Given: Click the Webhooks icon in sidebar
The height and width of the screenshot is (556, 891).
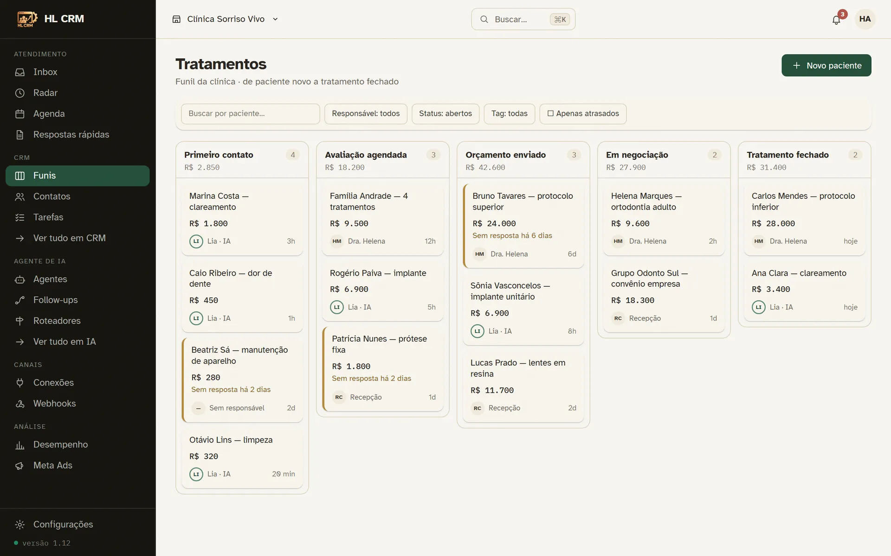Looking at the screenshot, I should coord(19,404).
